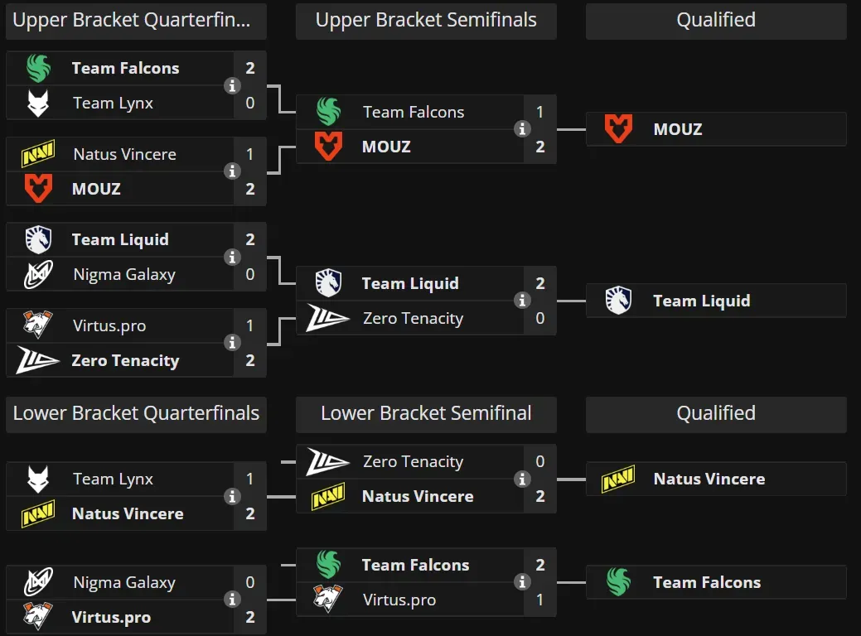This screenshot has height=636, width=861.
Task: Open match details for Natus Vincere vs MOUZ quarterfinal
Action: click(x=233, y=171)
